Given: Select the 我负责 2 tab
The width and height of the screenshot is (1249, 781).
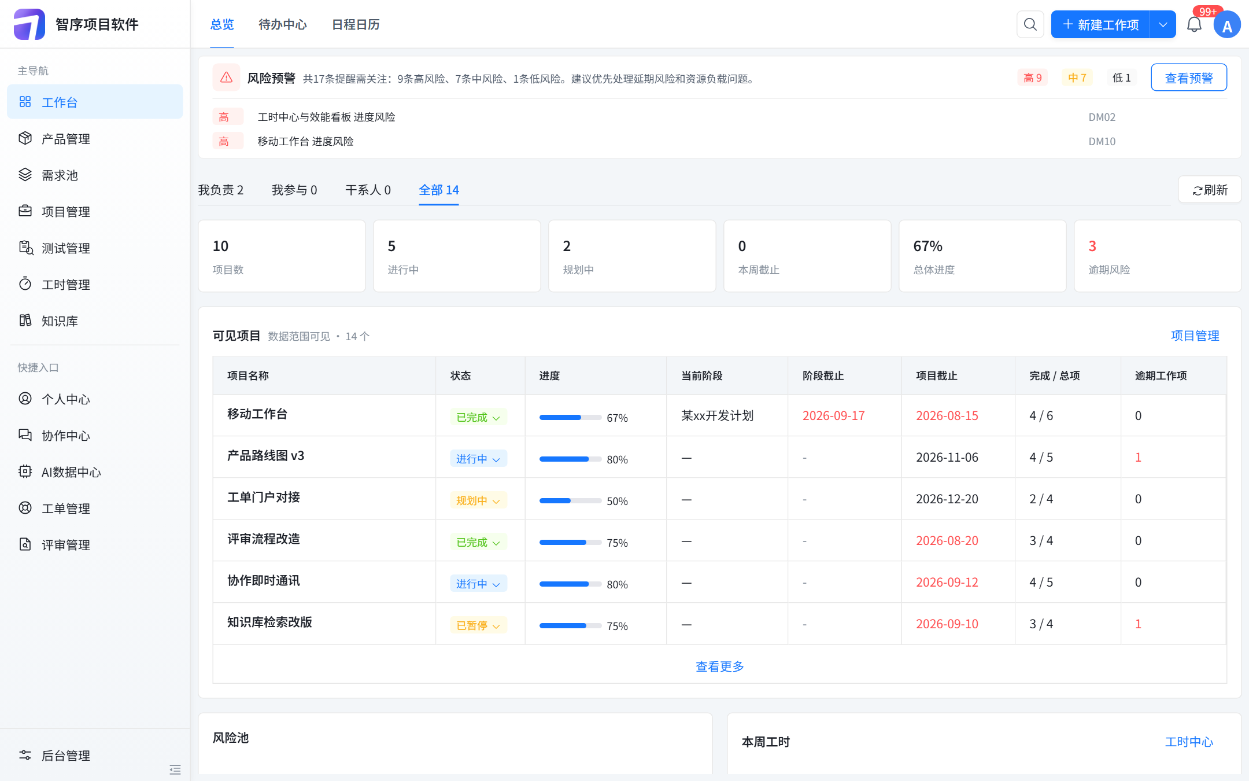Looking at the screenshot, I should (221, 190).
